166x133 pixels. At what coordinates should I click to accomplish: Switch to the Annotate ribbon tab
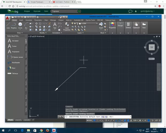tap(29, 20)
